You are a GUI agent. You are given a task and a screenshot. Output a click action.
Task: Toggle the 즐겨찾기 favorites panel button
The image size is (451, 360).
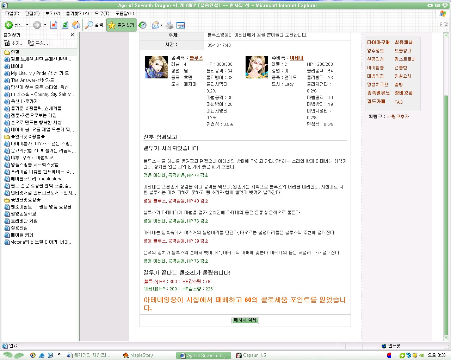pyautogui.click(x=121, y=25)
